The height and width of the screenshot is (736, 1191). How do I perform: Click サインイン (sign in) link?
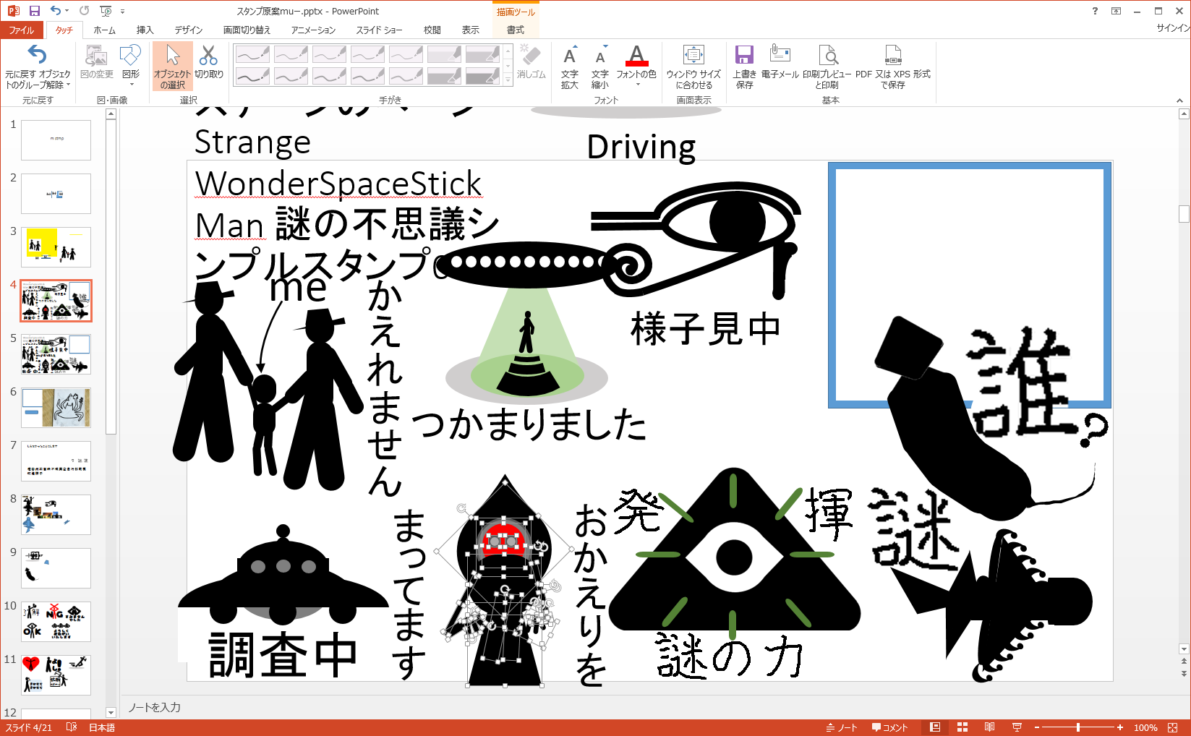point(1172,27)
